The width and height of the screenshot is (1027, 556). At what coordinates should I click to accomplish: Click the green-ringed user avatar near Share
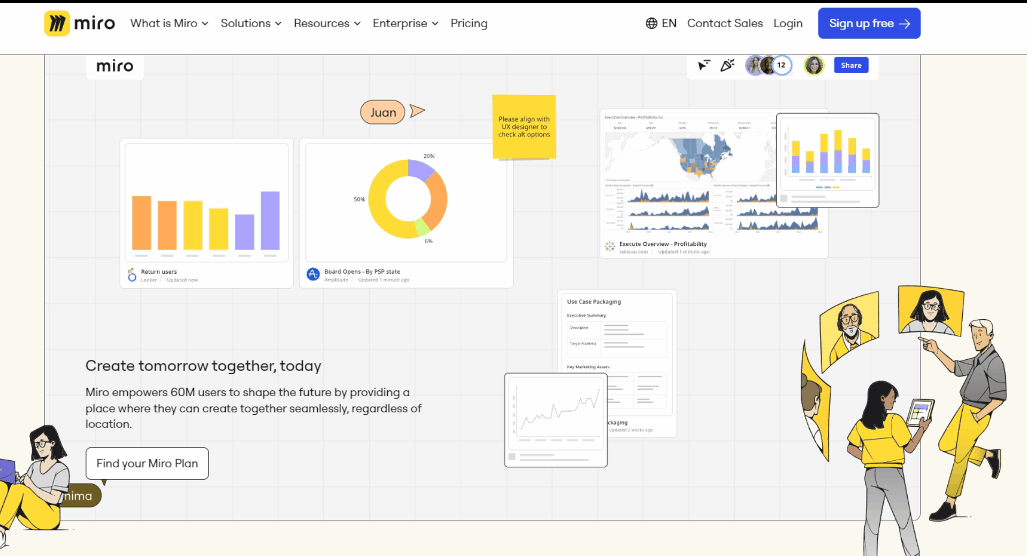pyautogui.click(x=814, y=65)
